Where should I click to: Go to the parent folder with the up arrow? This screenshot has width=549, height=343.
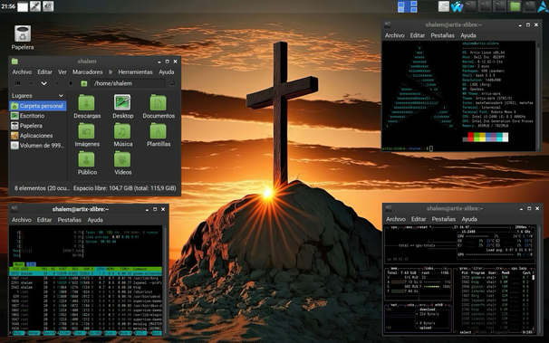click(x=71, y=83)
